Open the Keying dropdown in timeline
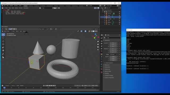Image resolution: width=170 pixels, height=95 pixels. (14, 85)
